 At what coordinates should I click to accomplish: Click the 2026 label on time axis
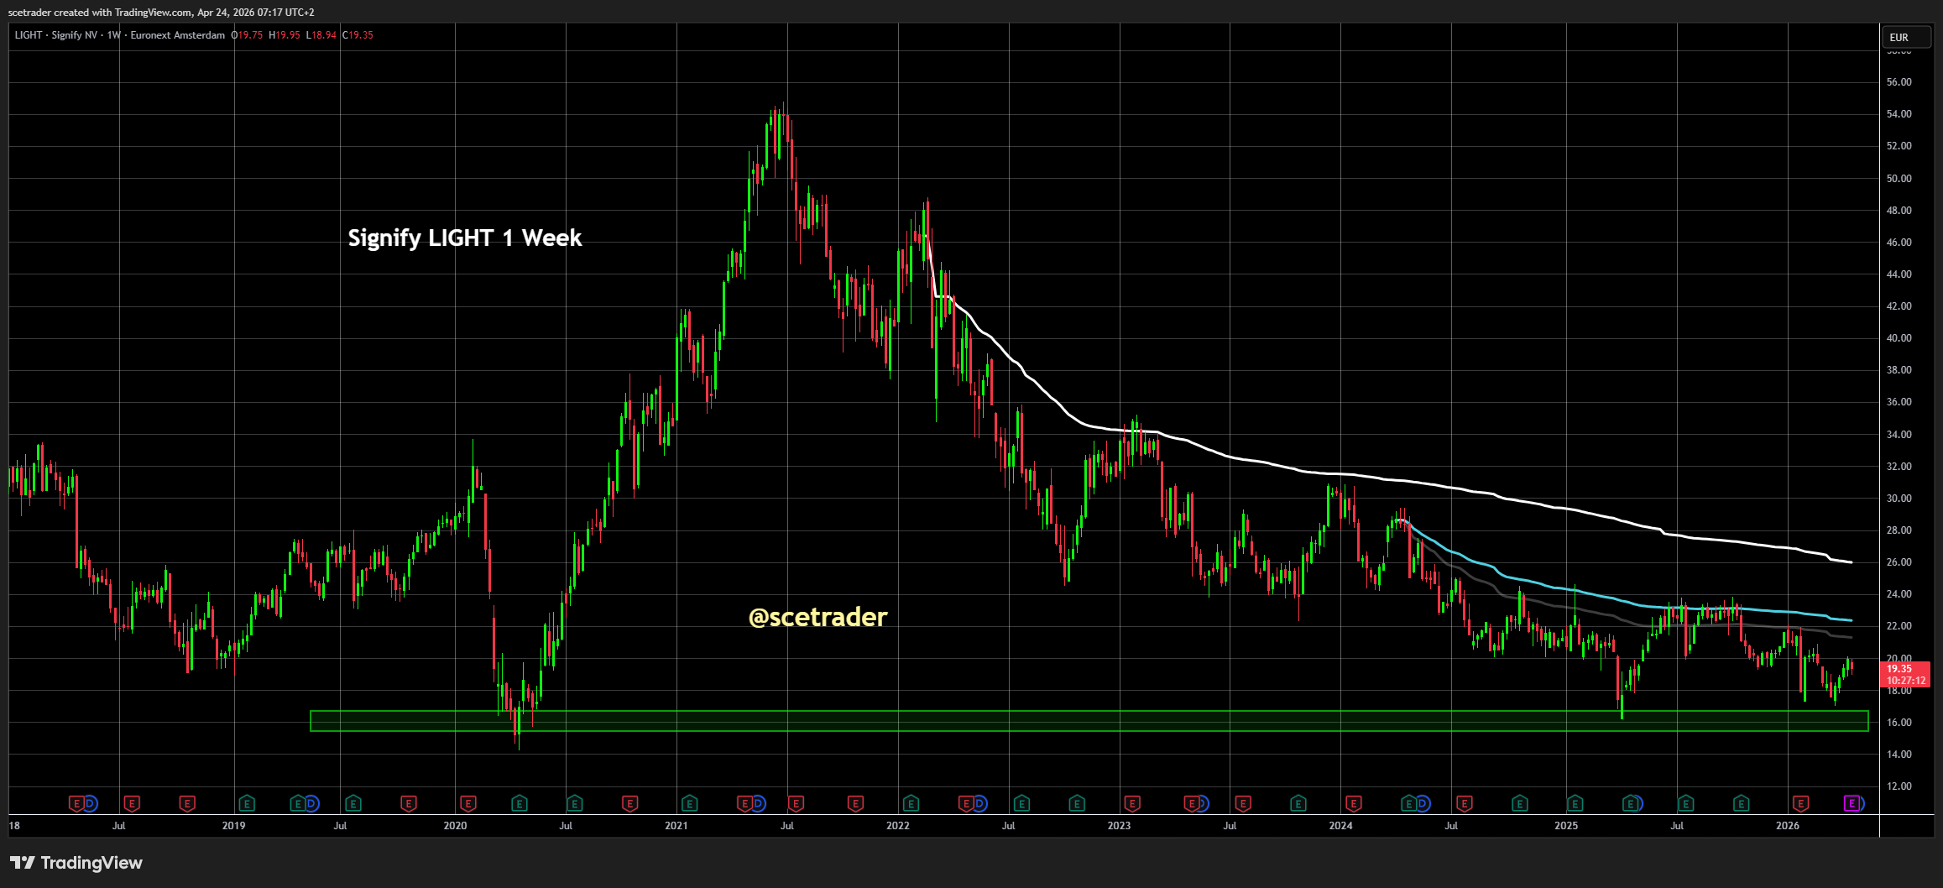tap(1788, 826)
